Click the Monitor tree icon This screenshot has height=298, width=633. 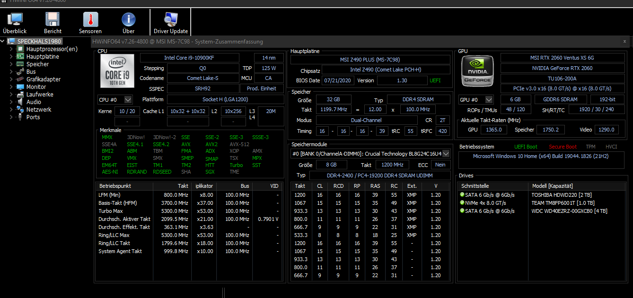pos(20,87)
